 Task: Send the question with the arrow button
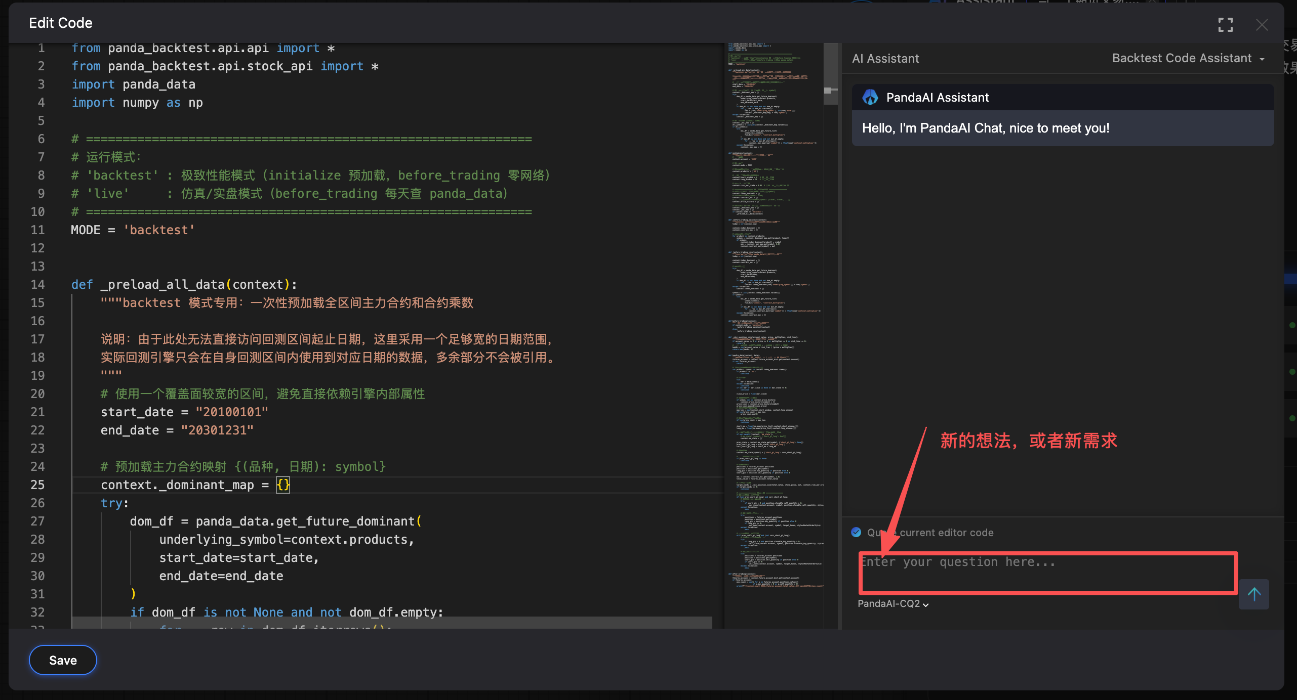click(x=1253, y=594)
